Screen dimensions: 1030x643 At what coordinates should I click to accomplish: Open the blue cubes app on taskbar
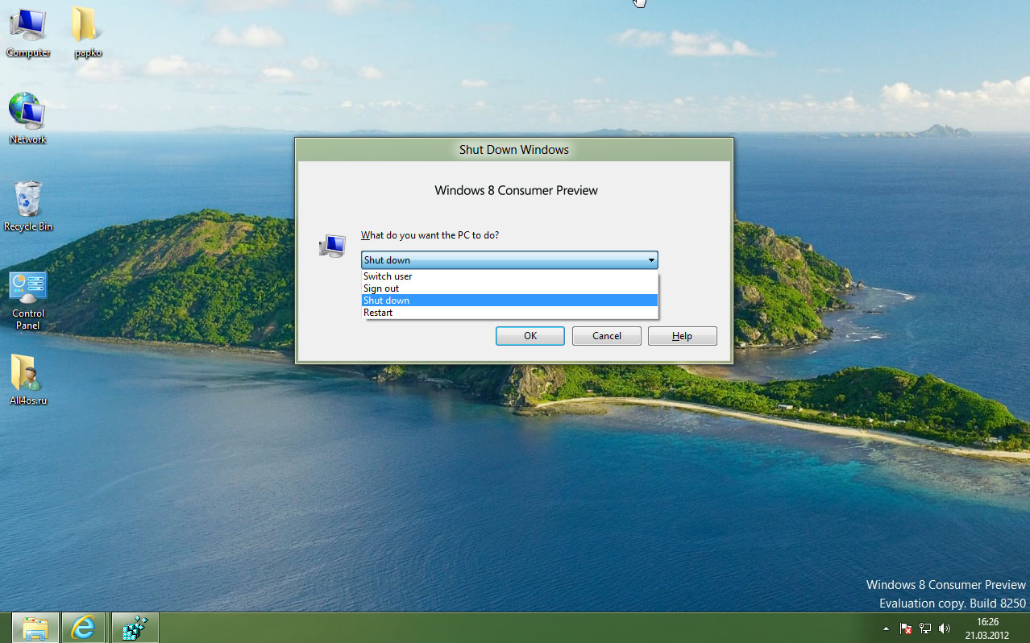coord(135,628)
